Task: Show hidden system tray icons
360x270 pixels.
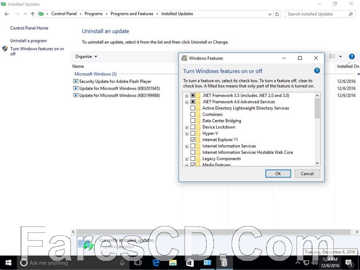Action: pos(297,262)
